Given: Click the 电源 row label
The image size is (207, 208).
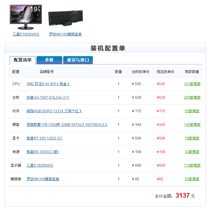Looking at the screenshot, I should 16,152.
